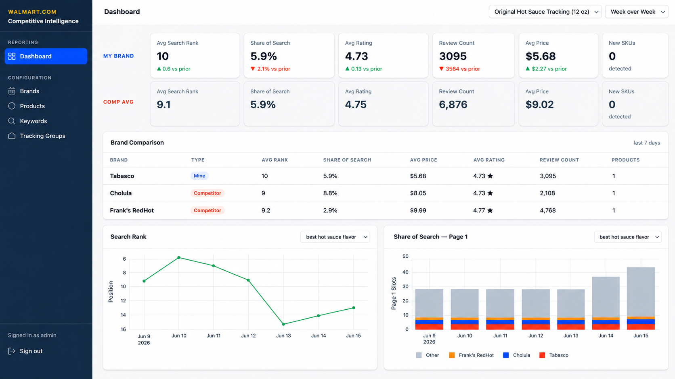Click red down arrow under Share of Search

pyautogui.click(x=253, y=69)
